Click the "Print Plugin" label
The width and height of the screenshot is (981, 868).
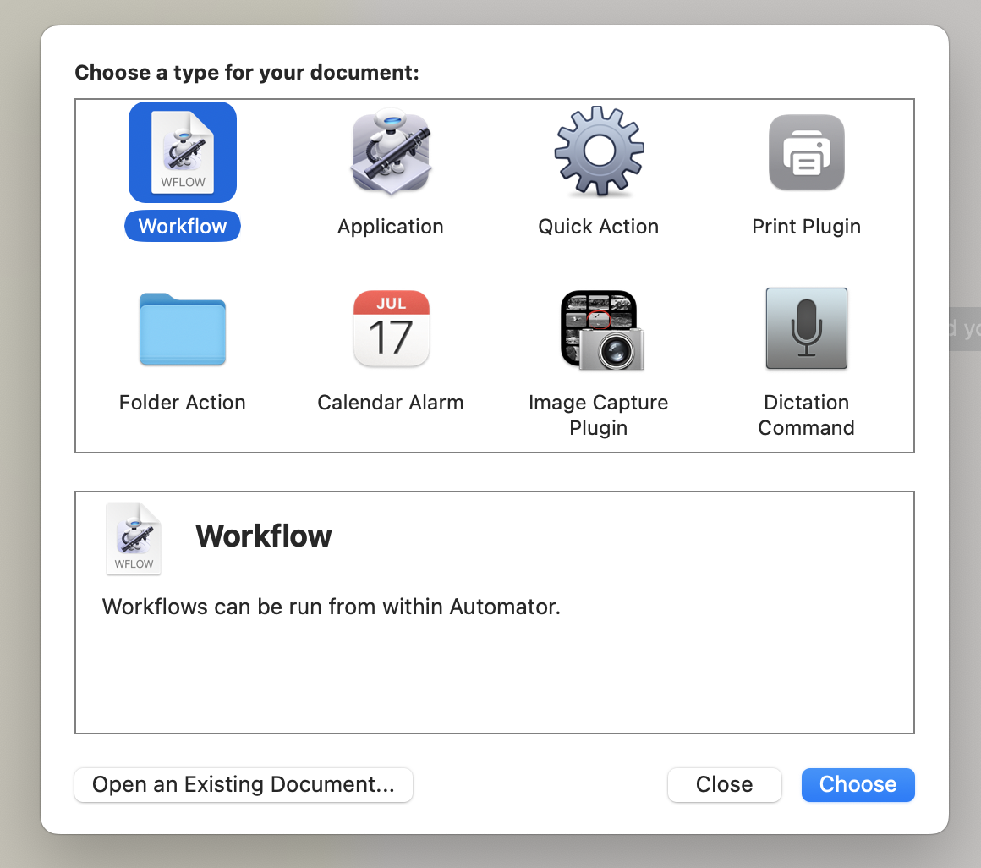tap(807, 227)
